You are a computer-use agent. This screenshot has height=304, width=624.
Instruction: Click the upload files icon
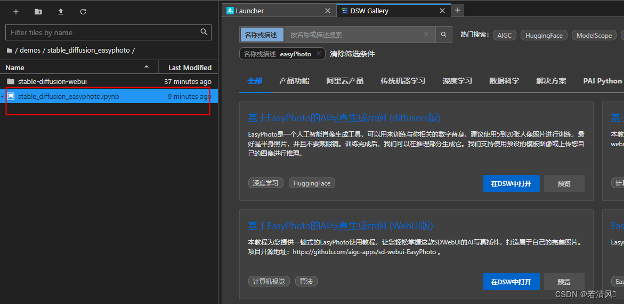pyautogui.click(x=61, y=12)
